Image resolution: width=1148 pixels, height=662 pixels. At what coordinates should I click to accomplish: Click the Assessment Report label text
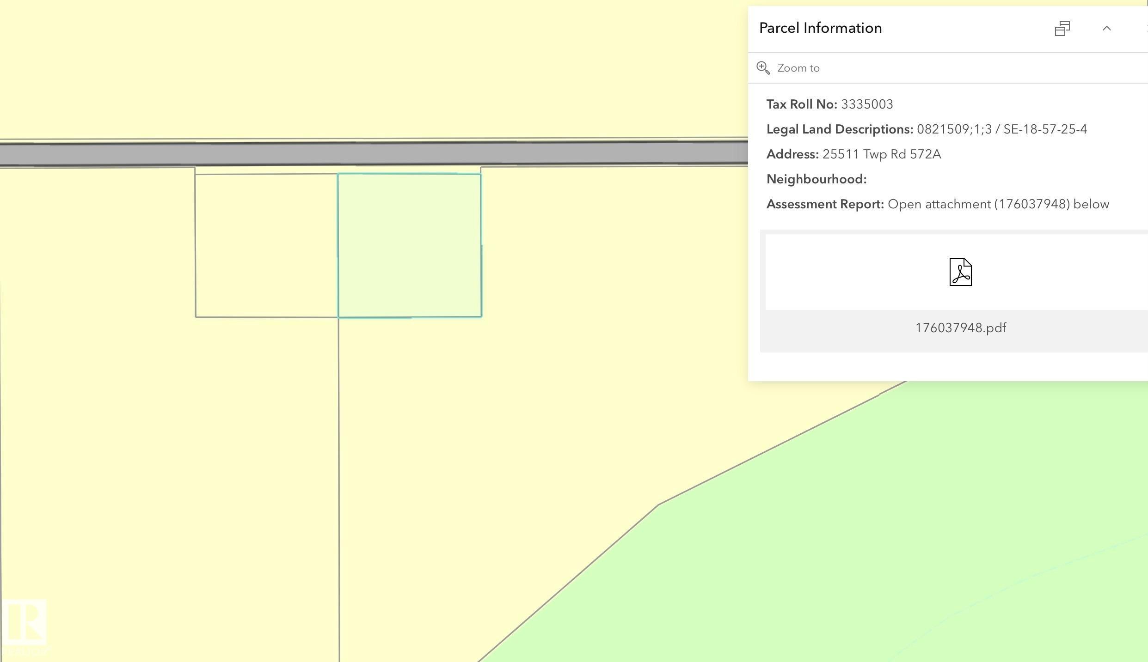coord(824,203)
